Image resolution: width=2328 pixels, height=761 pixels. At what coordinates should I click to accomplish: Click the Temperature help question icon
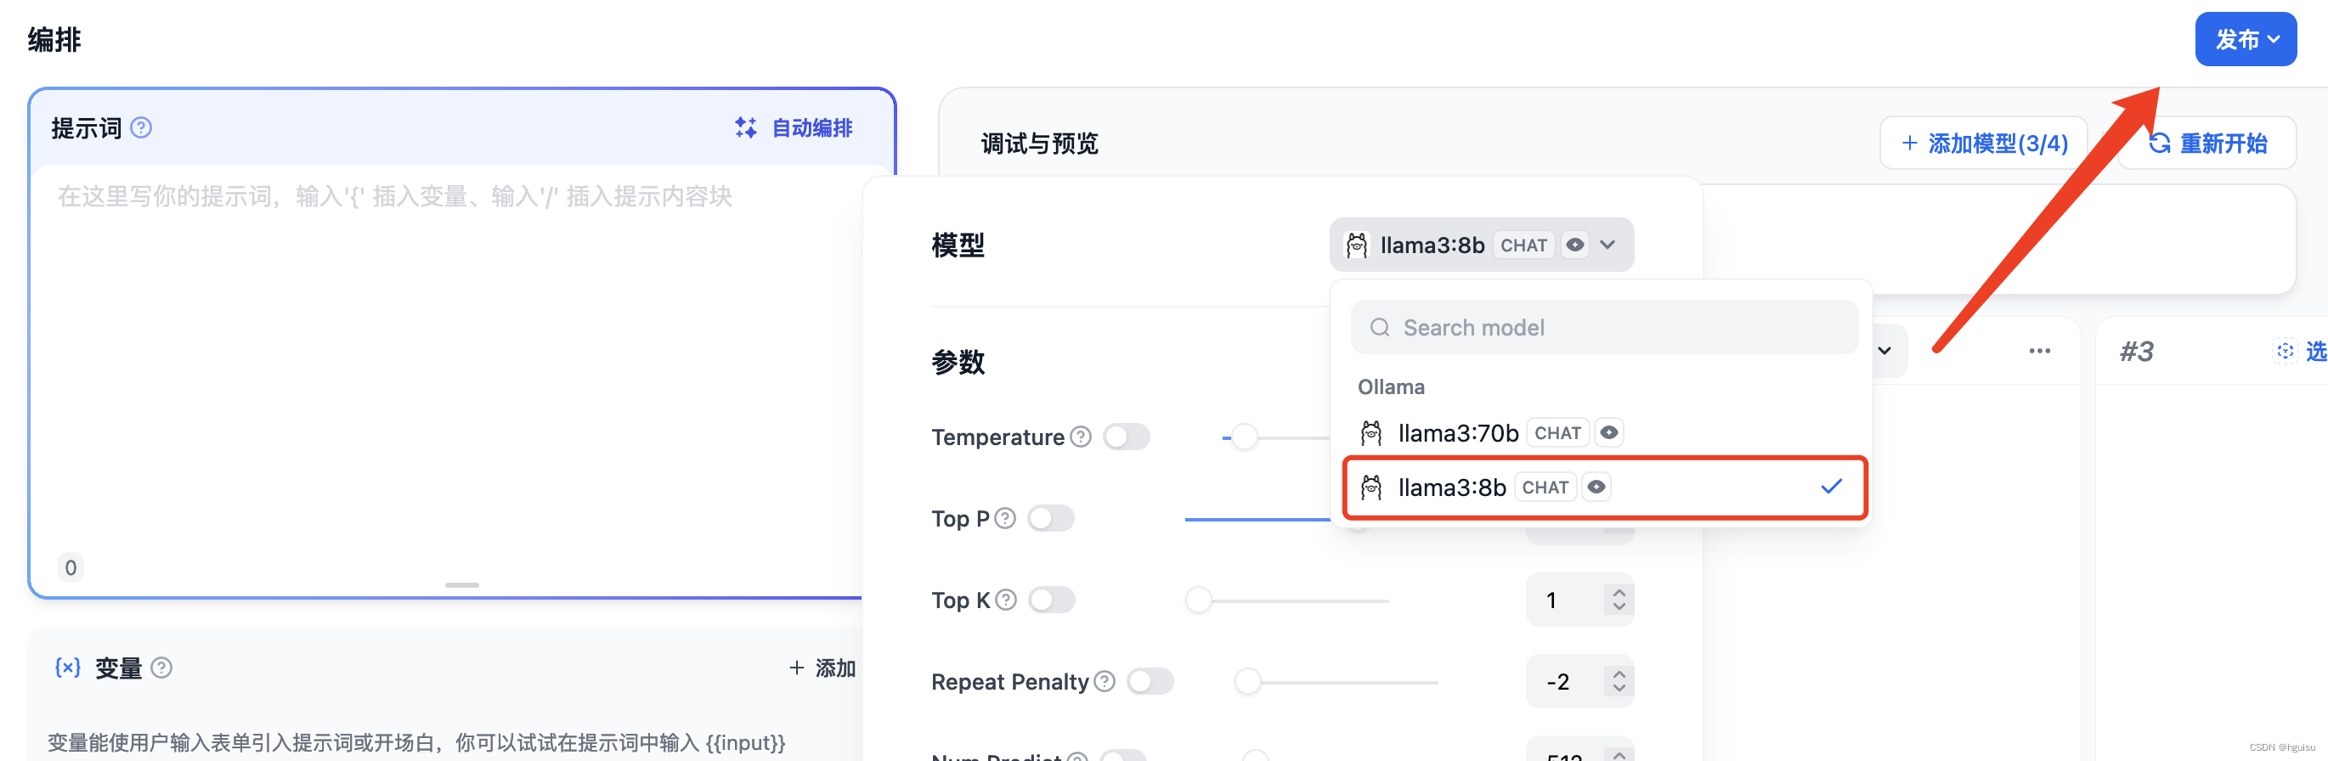point(1080,437)
